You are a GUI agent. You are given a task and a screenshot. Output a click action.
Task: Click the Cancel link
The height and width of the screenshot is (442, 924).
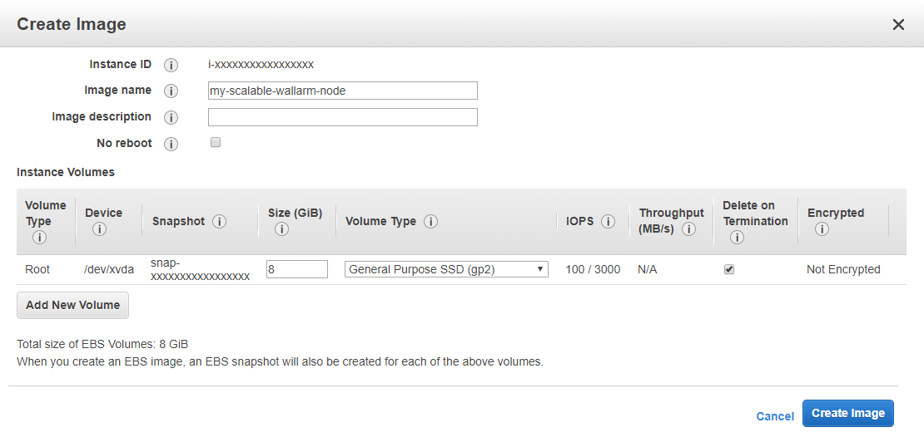pos(775,416)
